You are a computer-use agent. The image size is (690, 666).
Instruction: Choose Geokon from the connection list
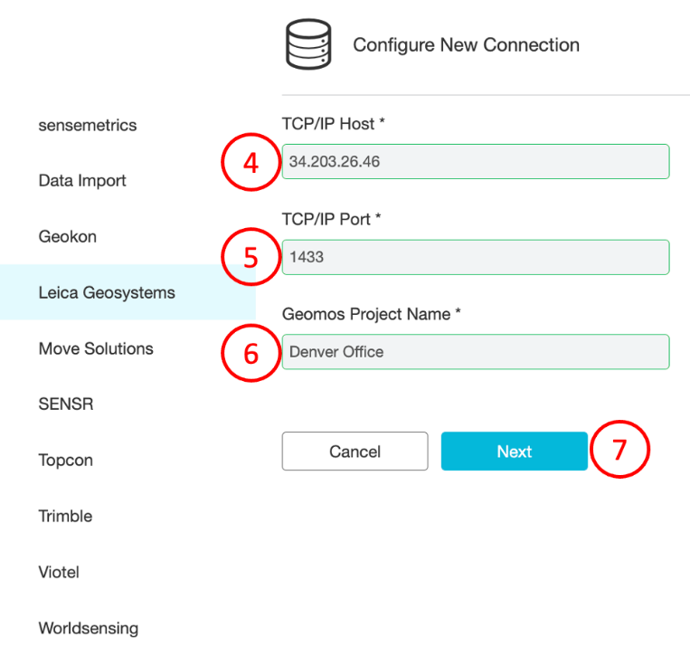[x=68, y=237]
